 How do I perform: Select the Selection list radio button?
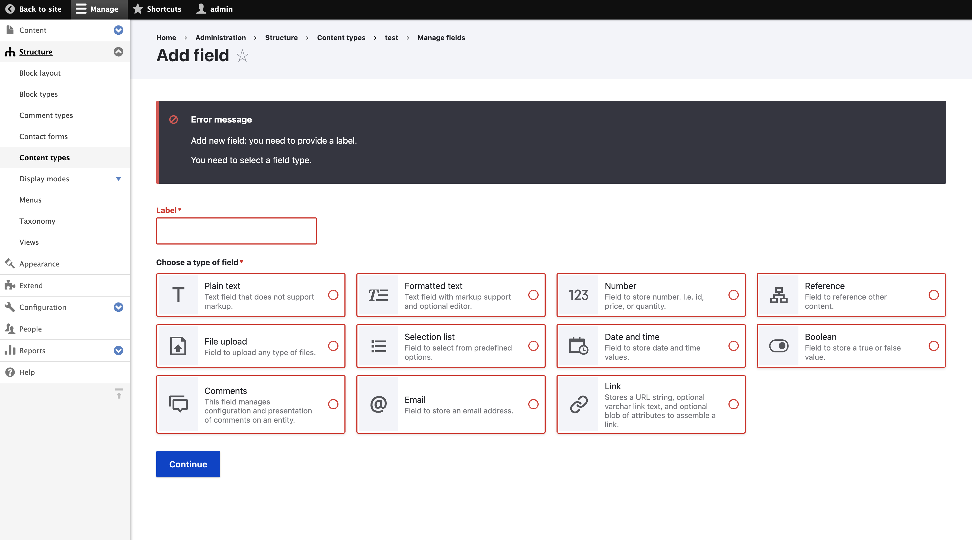(x=533, y=346)
